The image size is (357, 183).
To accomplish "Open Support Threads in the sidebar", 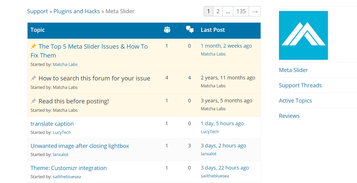I will (x=300, y=85).
